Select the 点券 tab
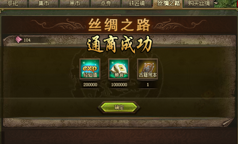 click(106, 4)
